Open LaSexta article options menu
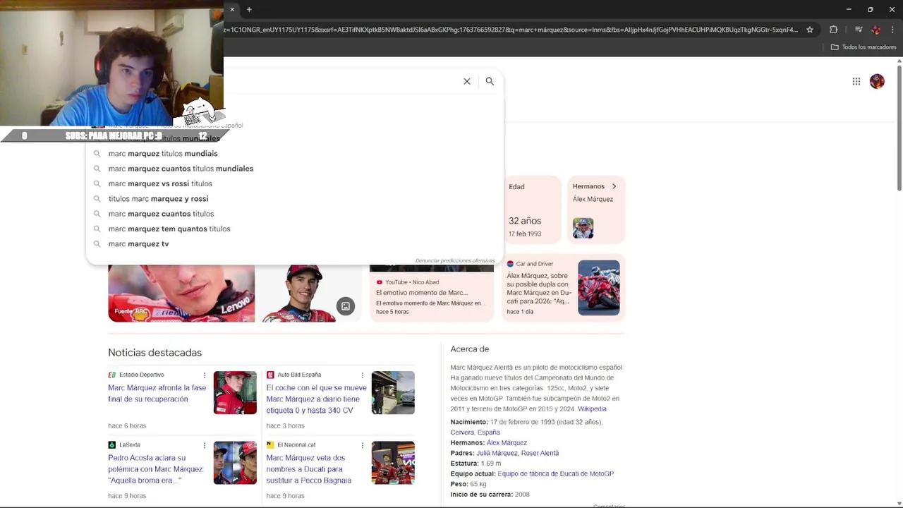 (x=205, y=445)
